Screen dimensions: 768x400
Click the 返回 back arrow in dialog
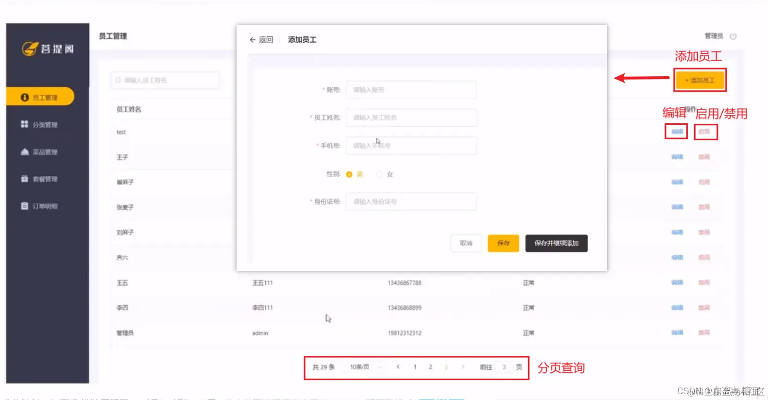click(x=253, y=40)
